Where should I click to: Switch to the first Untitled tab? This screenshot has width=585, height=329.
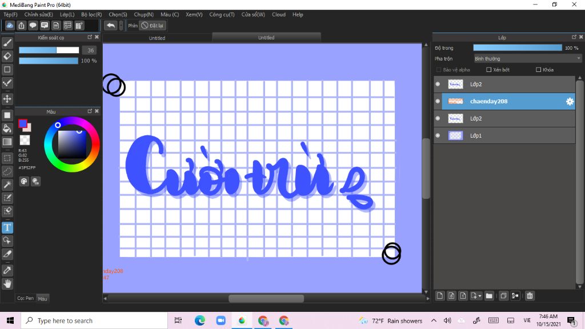pos(157,38)
